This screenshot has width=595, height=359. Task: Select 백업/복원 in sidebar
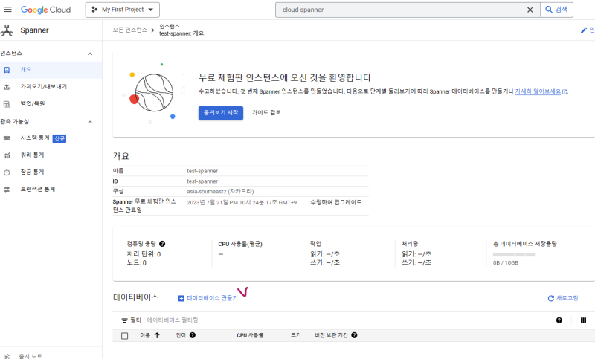pyautogui.click(x=32, y=103)
